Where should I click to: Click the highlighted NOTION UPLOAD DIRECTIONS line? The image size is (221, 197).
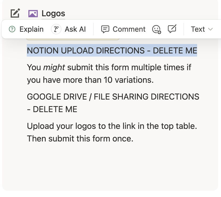coord(112,50)
